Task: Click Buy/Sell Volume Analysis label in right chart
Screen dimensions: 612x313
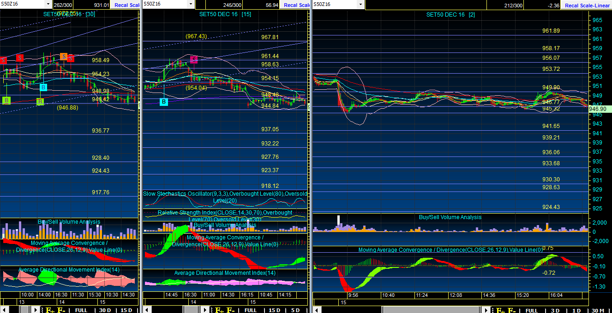Action: 450,217
